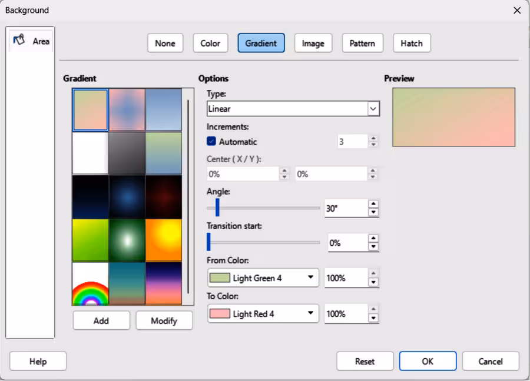Pick the purple sunset gradient thumbnail
The height and width of the screenshot is (381, 530).
(x=164, y=283)
